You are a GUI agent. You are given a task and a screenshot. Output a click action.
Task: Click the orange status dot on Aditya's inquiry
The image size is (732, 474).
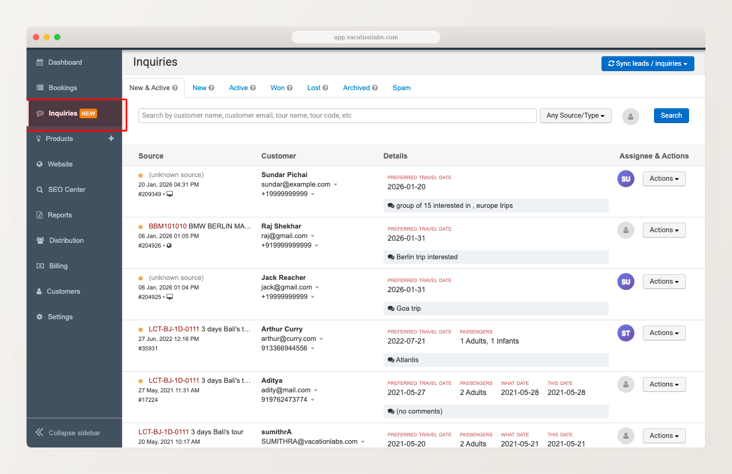click(x=141, y=380)
